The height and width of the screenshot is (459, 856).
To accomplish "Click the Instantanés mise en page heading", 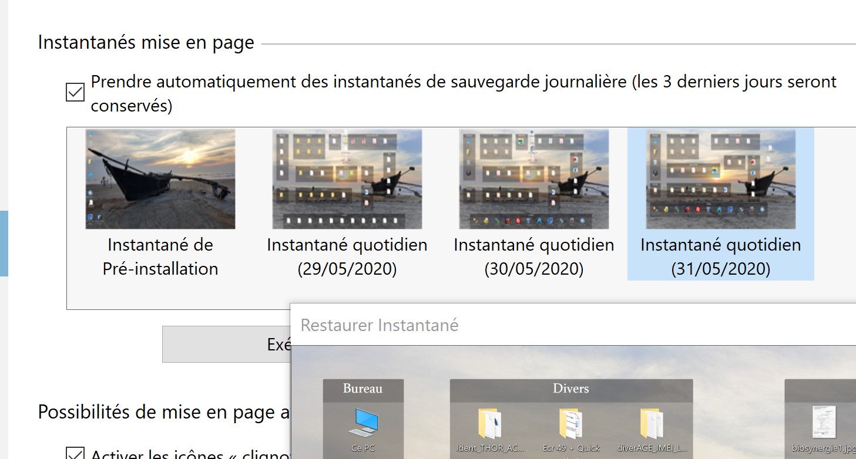I will tap(146, 43).
